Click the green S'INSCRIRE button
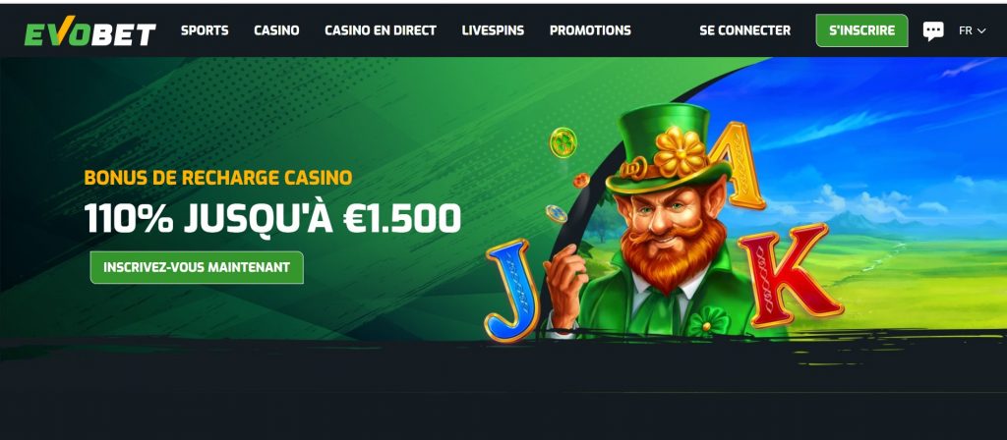Screen dimensions: 1007x440 861,30
